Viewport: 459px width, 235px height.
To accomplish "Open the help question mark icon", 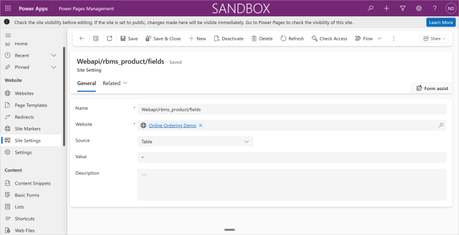I will (434, 8).
